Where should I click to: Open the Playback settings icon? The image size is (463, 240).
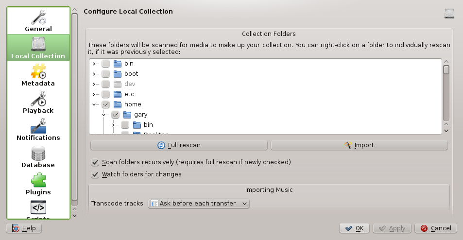38,98
